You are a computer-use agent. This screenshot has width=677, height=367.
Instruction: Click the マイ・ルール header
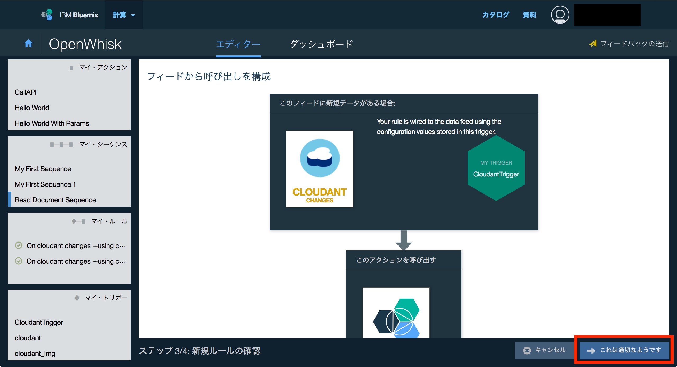tap(109, 221)
